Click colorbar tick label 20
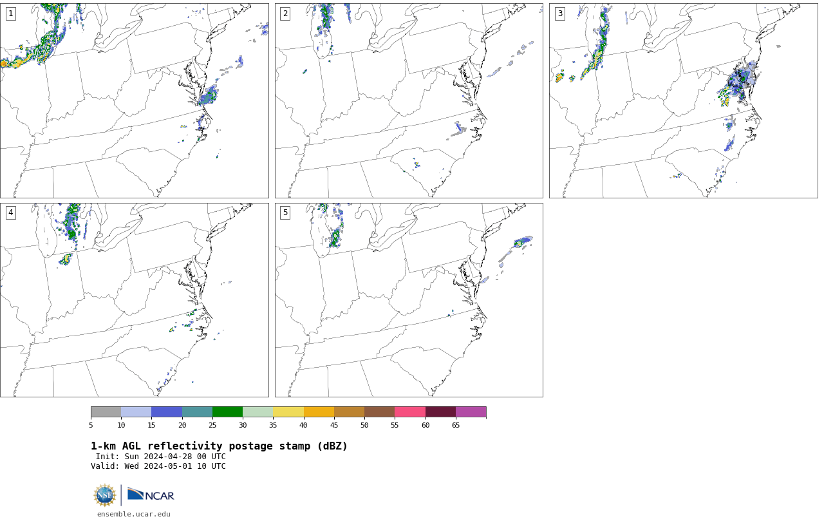 pos(182,425)
